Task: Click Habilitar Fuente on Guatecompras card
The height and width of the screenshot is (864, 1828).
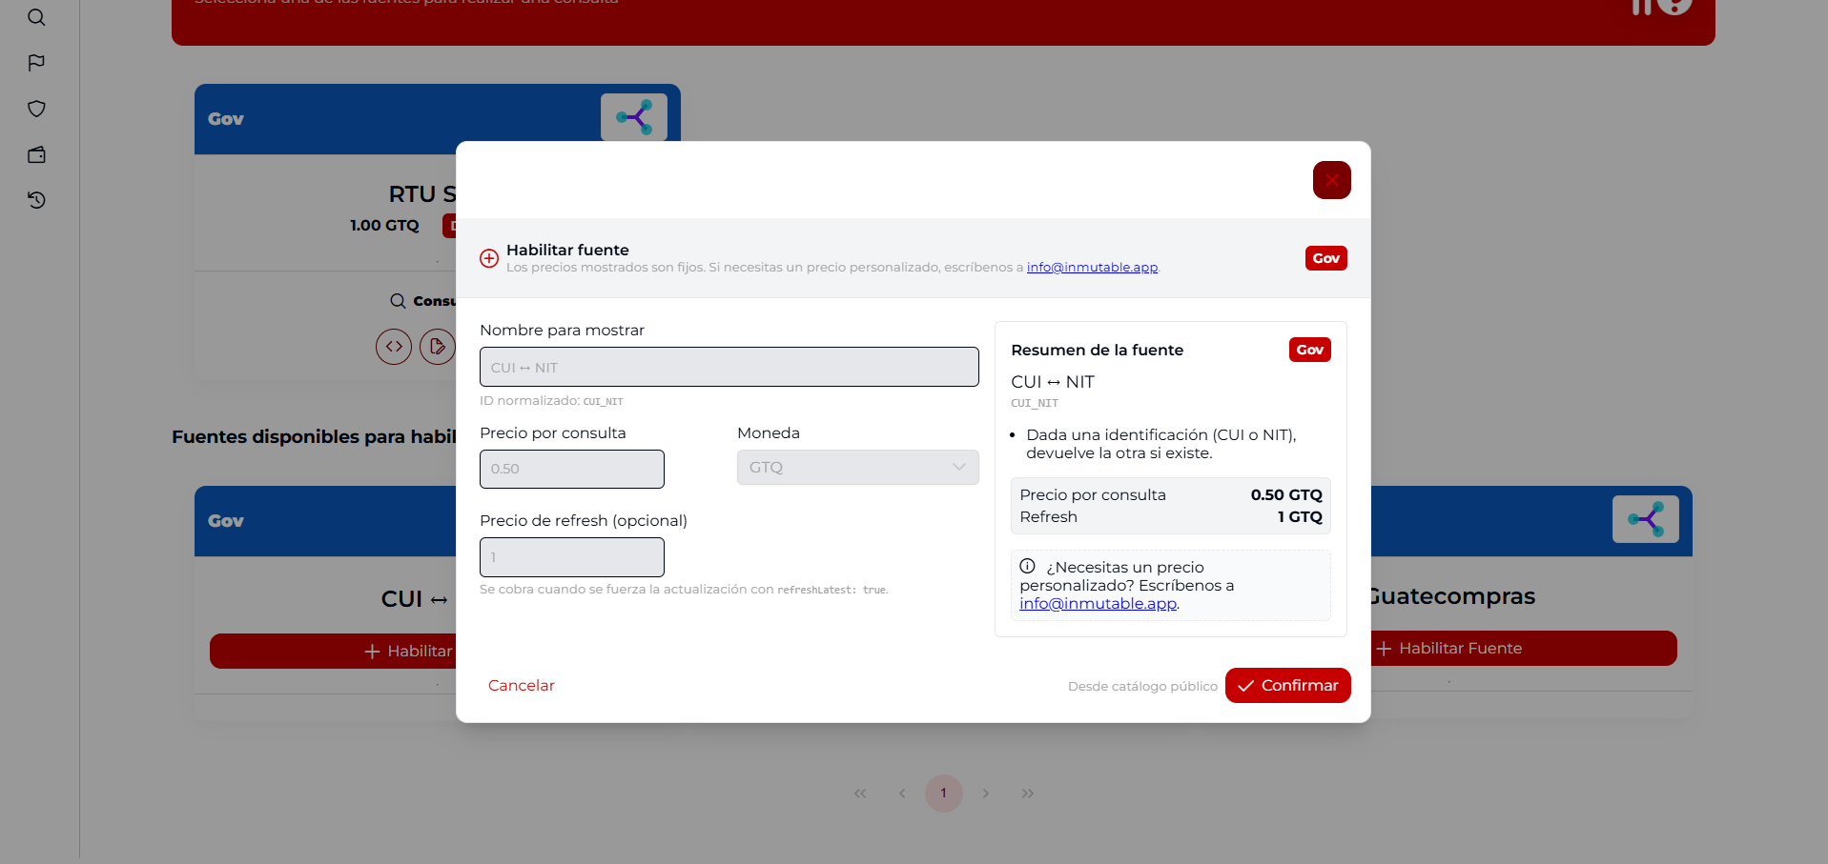Action: (1523, 649)
